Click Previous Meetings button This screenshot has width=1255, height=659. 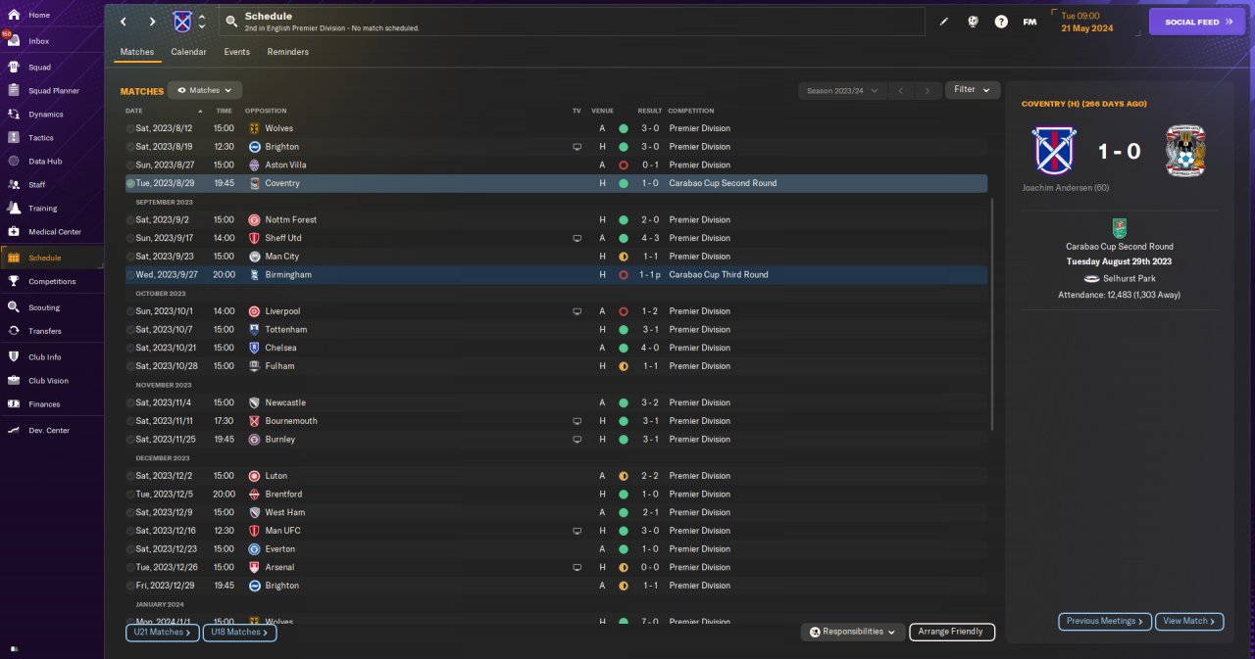(1105, 621)
